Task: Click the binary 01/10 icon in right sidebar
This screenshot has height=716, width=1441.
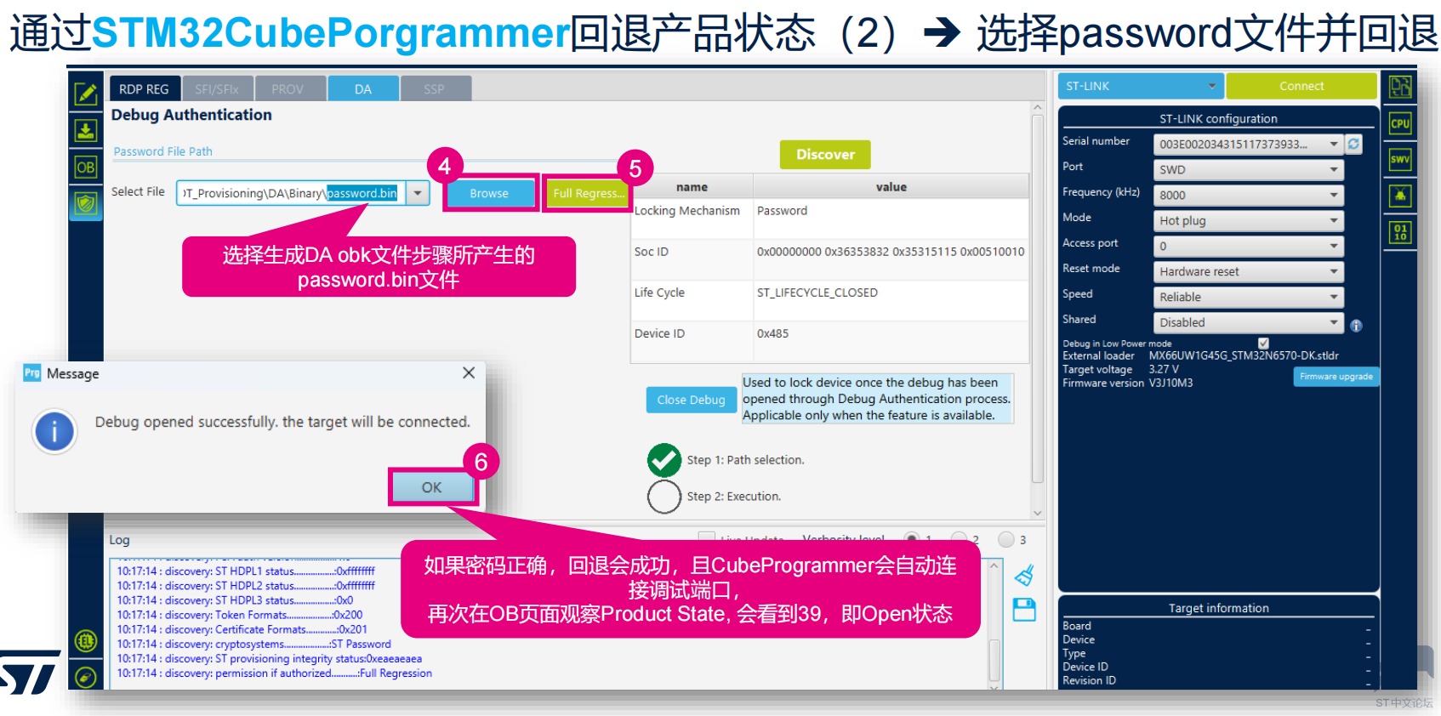Action: pos(1400,232)
